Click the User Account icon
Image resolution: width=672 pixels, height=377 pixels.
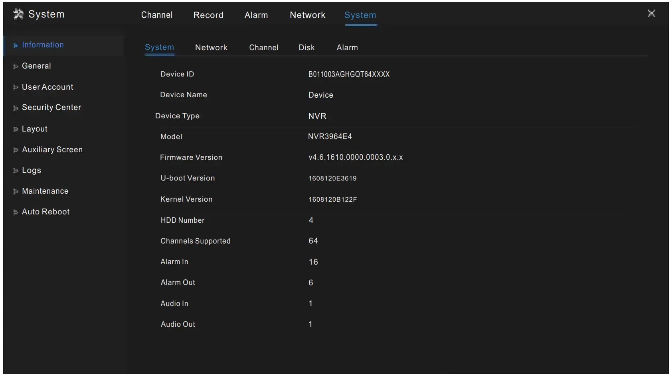click(16, 87)
